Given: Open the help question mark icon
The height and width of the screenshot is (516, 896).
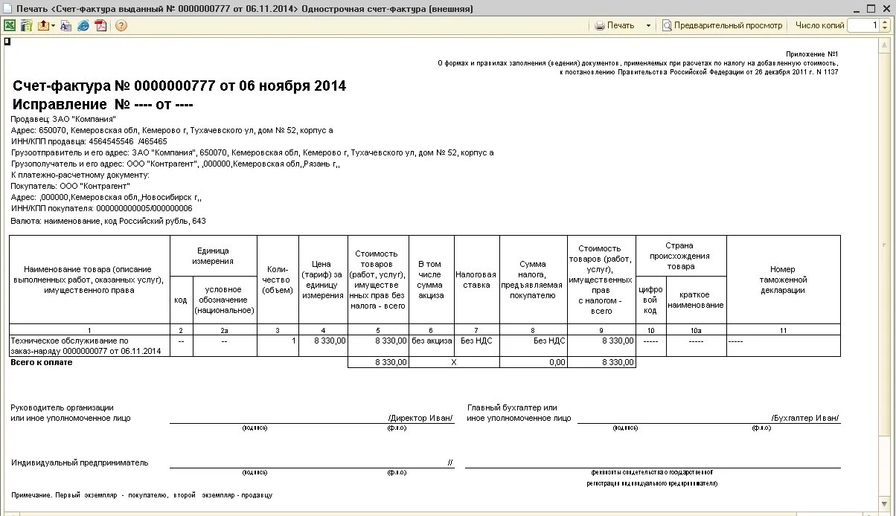Looking at the screenshot, I should click(x=121, y=25).
